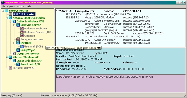Open the File menu
Screen dimensions: 187x98
tap(3, 6)
